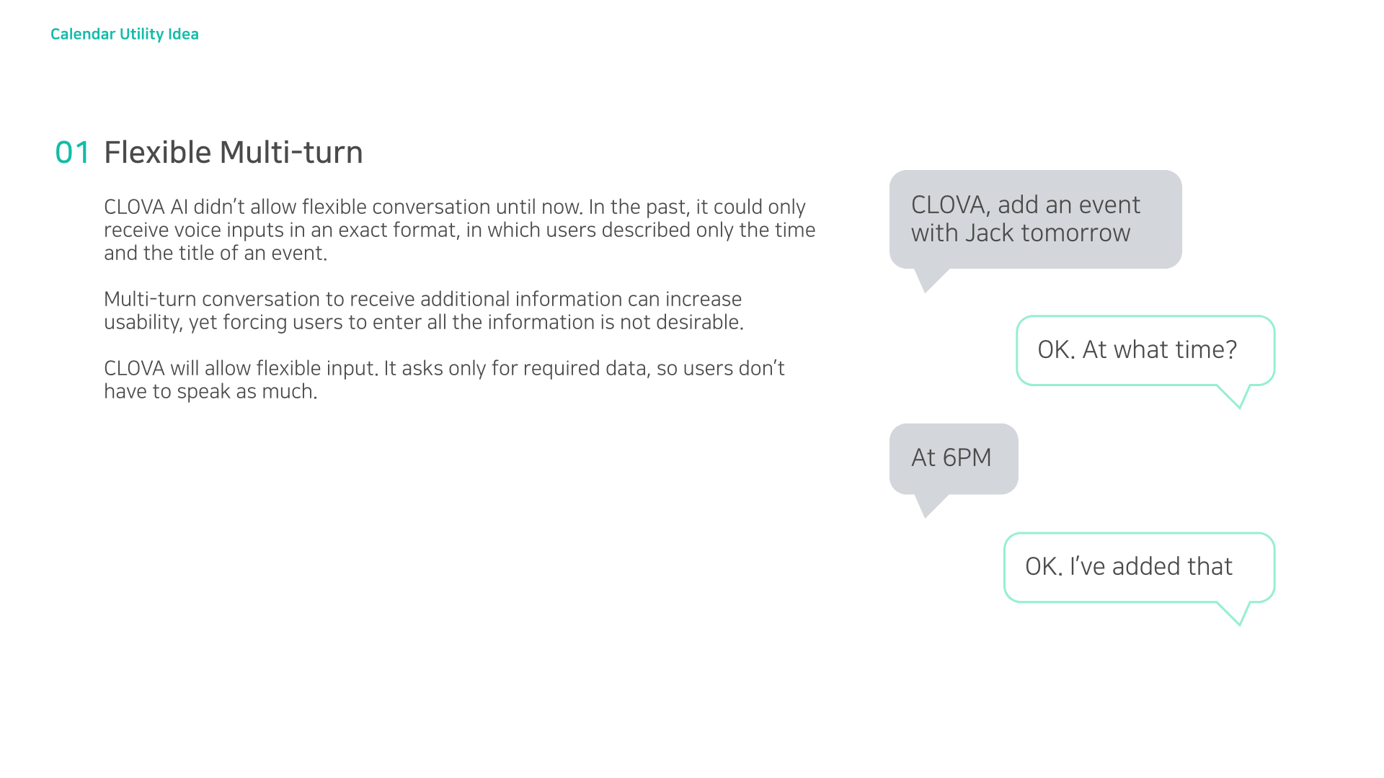Click the tail of 'OK. I've added that' bubble

pyautogui.click(x=1235, y=612)
